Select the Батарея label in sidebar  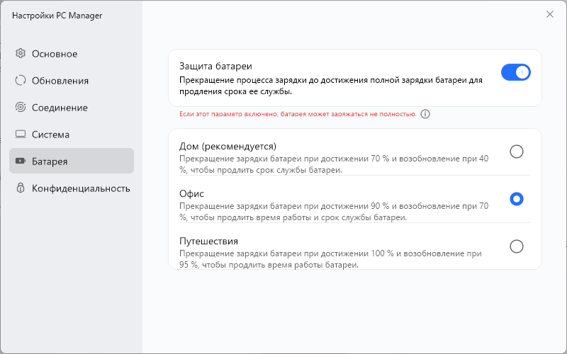[50, 161]
